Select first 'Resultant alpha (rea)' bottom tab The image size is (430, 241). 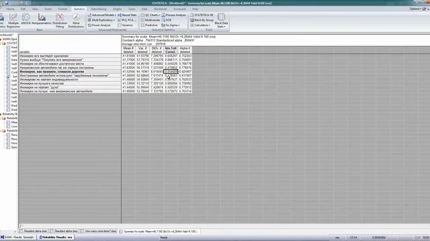tap(34, 231)
